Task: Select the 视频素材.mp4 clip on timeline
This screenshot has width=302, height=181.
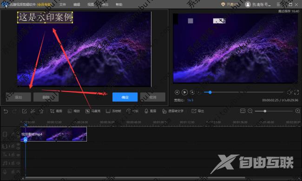Action: 53,134
